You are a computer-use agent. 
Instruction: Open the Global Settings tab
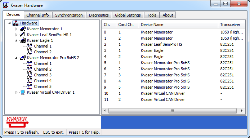128,15
